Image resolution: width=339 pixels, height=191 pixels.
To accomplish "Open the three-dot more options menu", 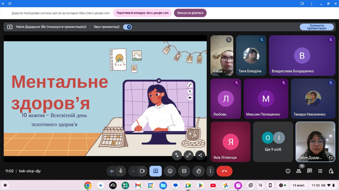I will (210, 171).
